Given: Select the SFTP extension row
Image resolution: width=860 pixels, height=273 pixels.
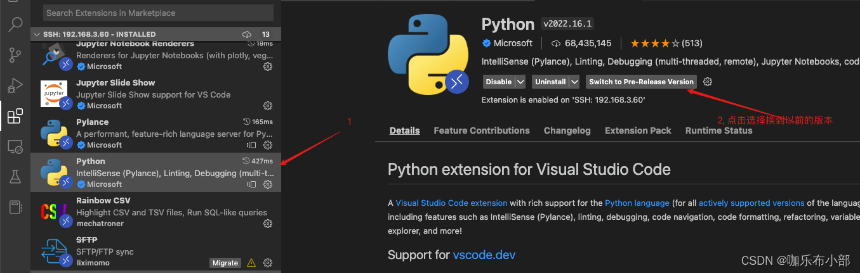Looking at the screenshot, I should [154, 251].
